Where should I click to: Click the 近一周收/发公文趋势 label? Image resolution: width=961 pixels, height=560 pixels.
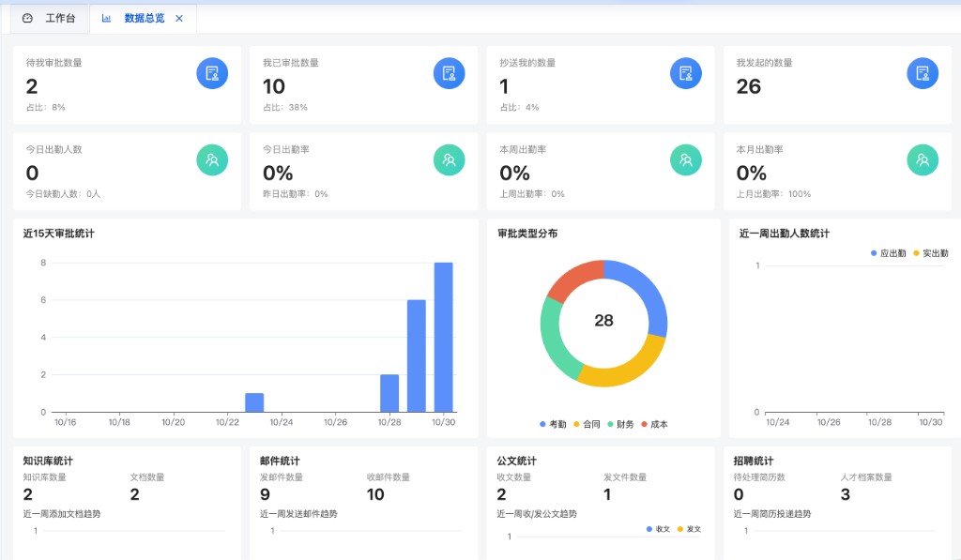click(536, 513)
